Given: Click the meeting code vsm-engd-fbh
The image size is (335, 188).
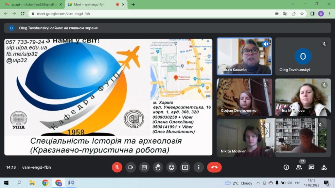Looking at the screenshot, I should (x=37, y=167).
